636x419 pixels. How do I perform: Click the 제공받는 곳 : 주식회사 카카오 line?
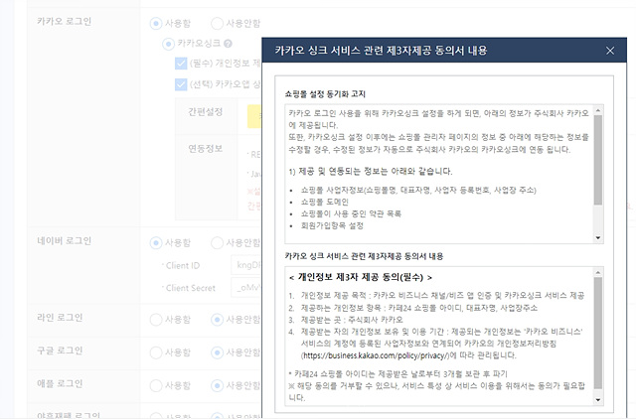point(352,320)
